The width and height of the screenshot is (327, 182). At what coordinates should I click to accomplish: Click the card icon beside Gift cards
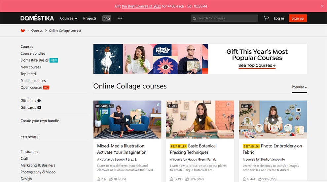coord(39,107)
